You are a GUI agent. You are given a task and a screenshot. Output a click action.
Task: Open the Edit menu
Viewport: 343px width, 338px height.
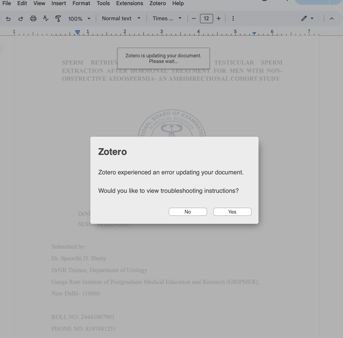click(x=22, y=3)
